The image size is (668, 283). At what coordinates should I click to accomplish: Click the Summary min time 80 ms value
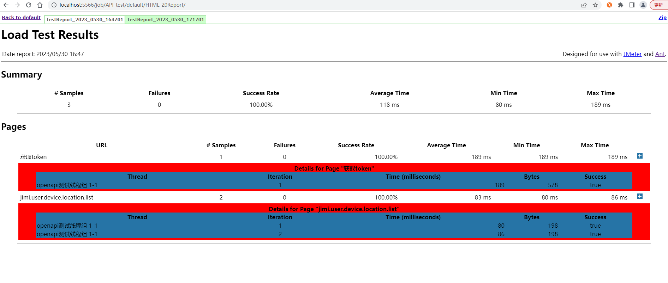(x=503, y=105)
